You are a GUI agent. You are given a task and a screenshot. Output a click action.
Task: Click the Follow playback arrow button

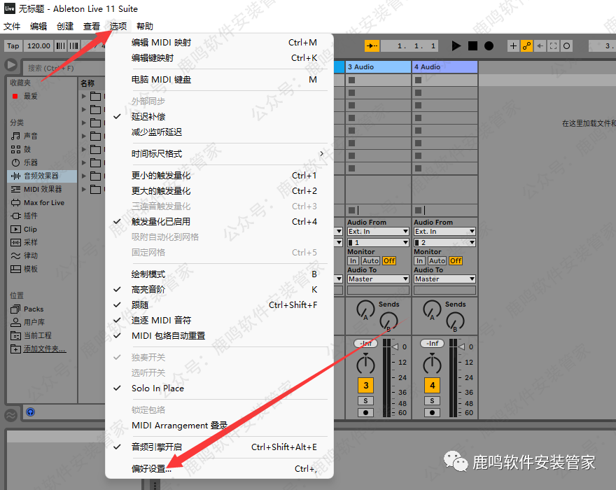(372, 46)
